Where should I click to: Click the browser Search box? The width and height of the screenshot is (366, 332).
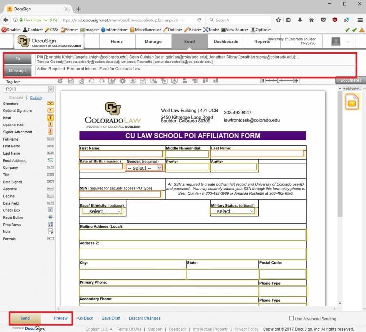pos(239,20)
